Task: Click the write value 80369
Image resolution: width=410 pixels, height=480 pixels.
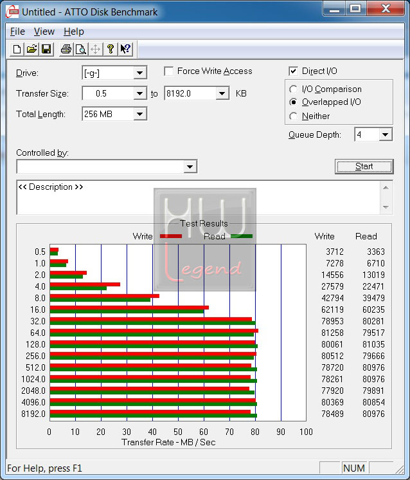Action: click(332, 402)
